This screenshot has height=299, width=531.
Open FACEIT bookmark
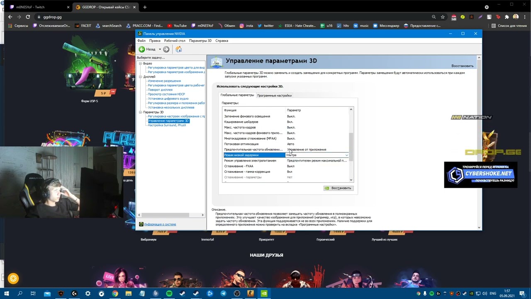coord(83,26)
